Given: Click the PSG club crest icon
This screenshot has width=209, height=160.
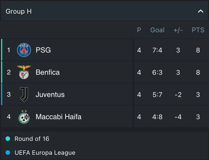Looking at the screenshot, I should coord(24,50).
